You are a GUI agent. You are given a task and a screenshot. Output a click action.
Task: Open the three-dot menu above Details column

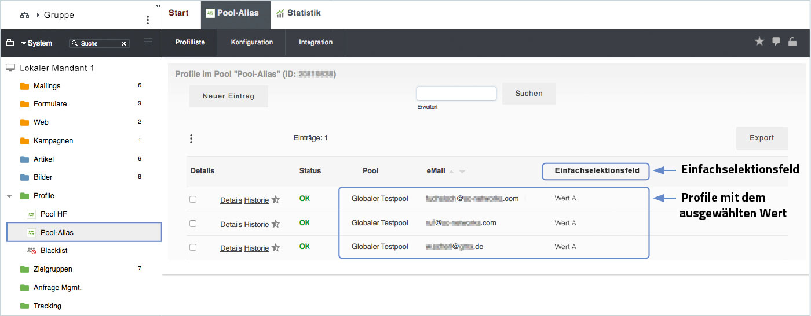tap(191, 139)
